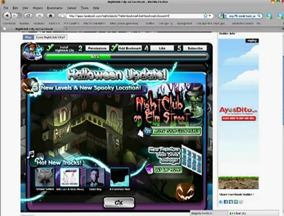Click the Get 'Em Now button
The height and width of the screenshot is (216, 284).
point(168,170)
